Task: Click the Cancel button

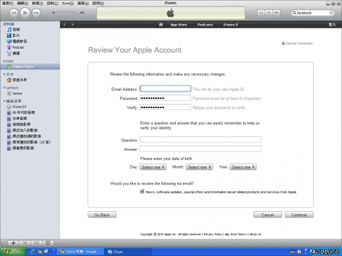Action: [x=268, y=214]
